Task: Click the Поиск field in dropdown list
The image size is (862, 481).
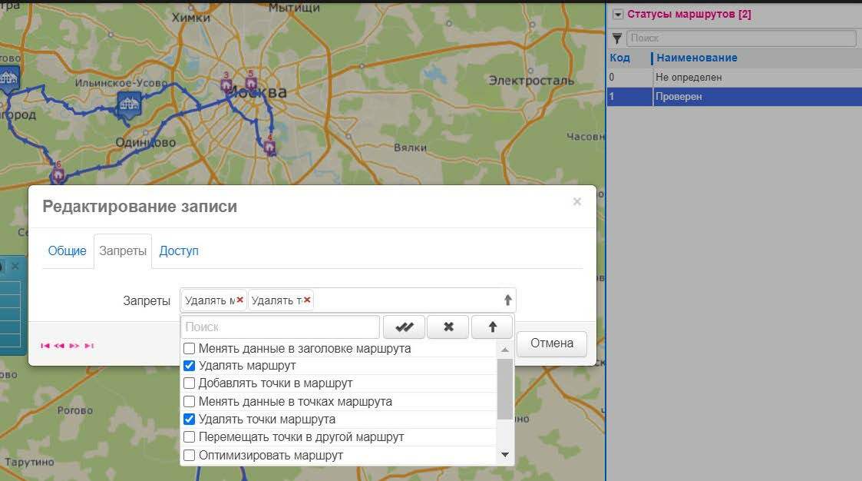Action: tap(280, 327)
